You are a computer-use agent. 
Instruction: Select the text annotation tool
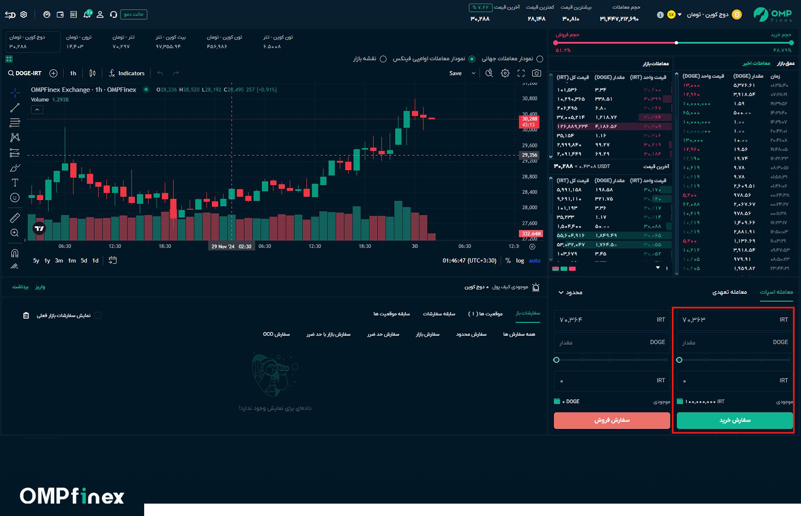(15, 183)
